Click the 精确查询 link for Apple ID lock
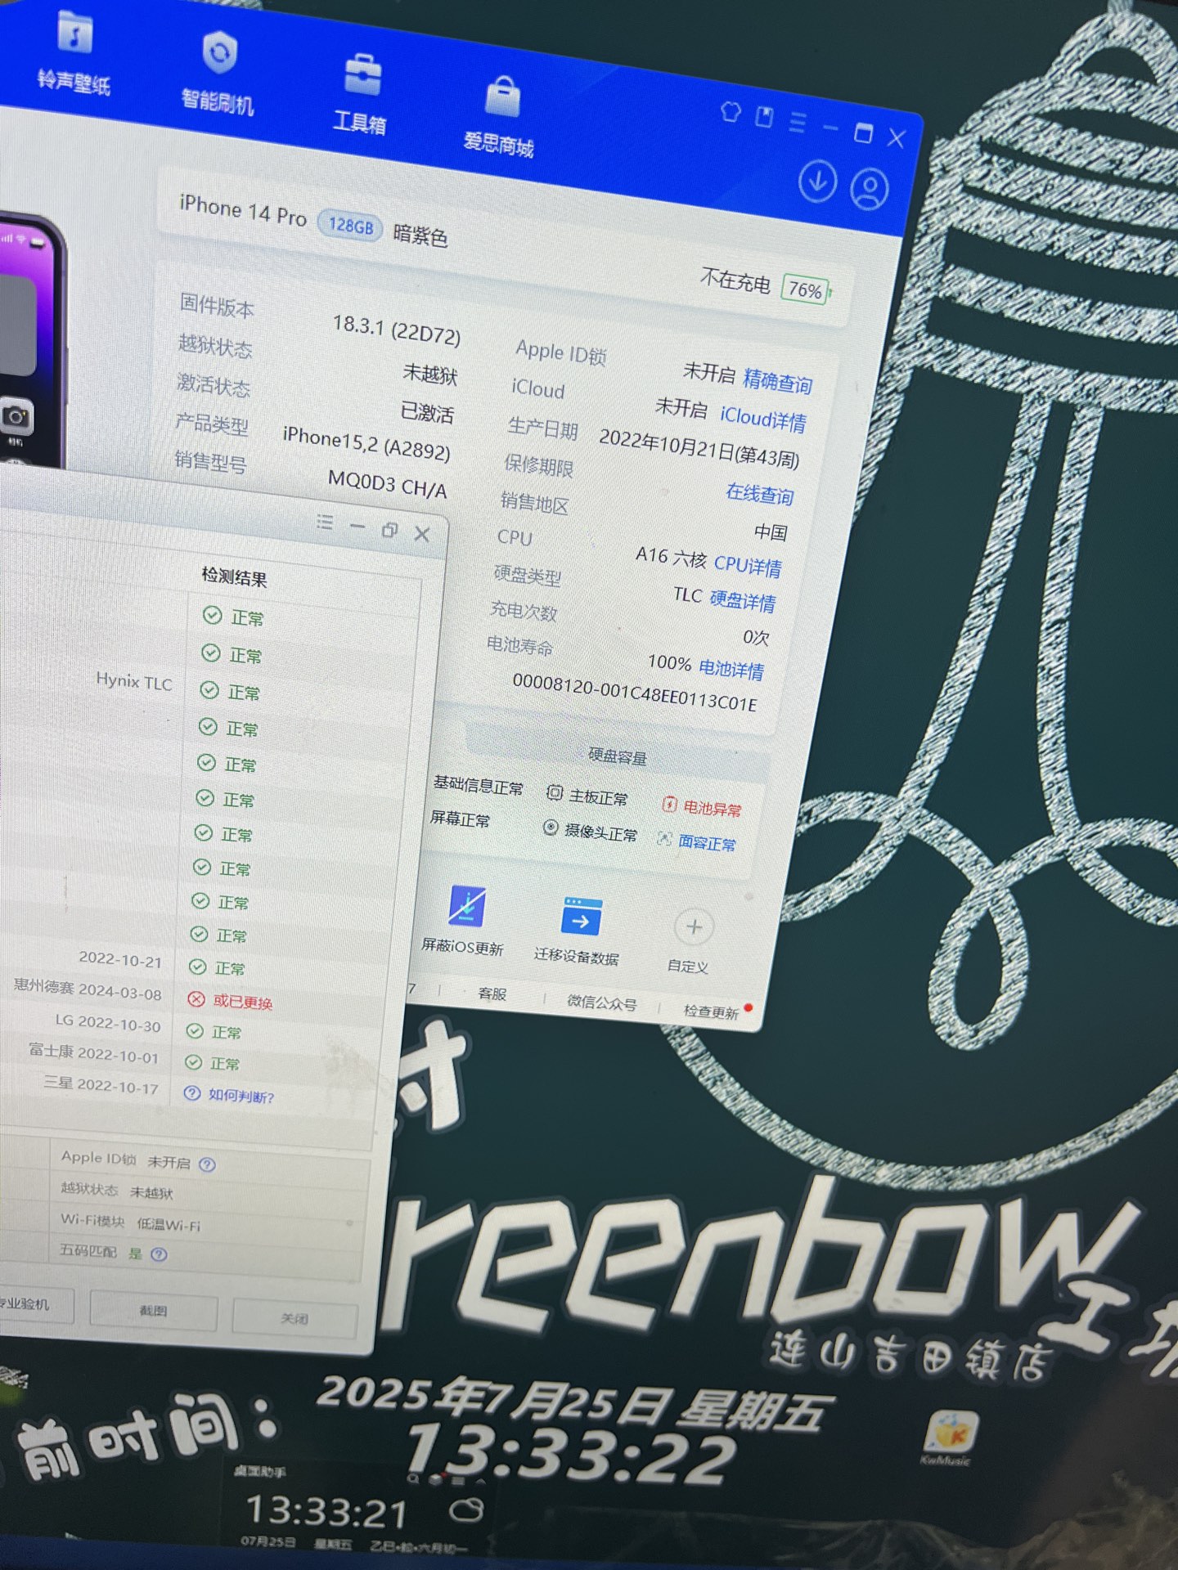 [x=778, y=381]
